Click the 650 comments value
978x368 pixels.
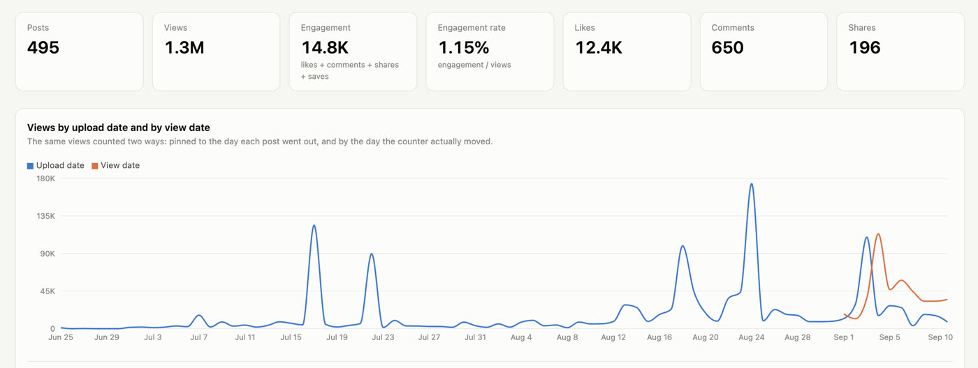pyautogui.click(x=728, y=48)
